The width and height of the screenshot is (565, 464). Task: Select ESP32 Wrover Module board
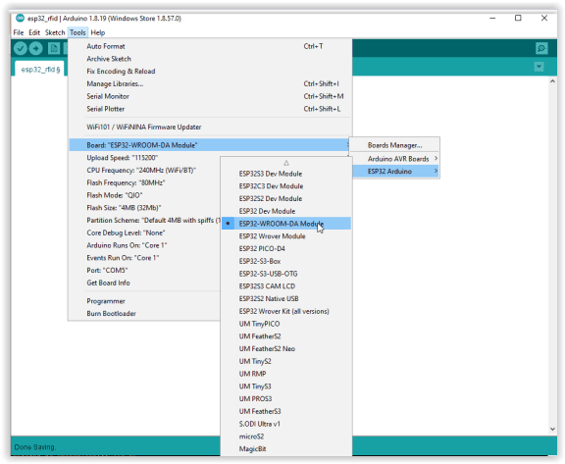point(286,236)
